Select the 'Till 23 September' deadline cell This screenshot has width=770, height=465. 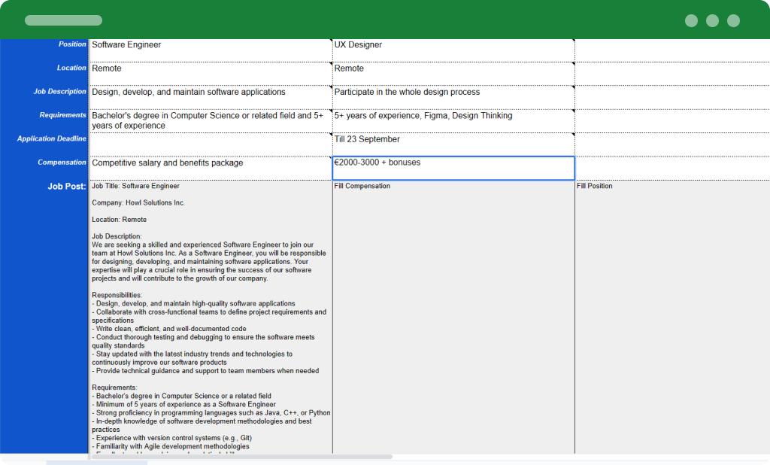(453, 144)
